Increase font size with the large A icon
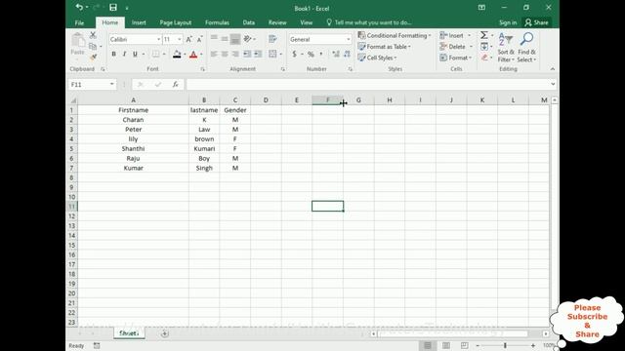The image size is (625, 351). [x=188, y=39]
